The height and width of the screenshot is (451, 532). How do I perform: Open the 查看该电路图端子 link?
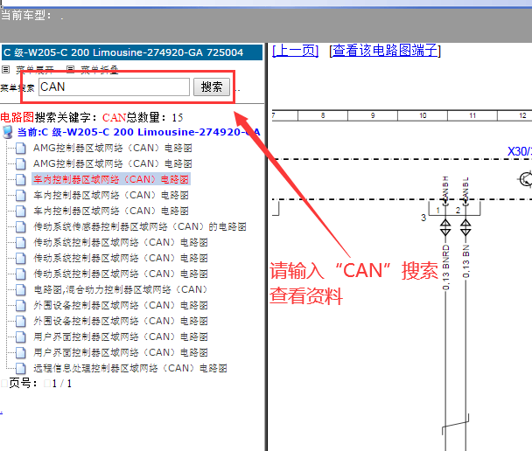pos(385,51)
